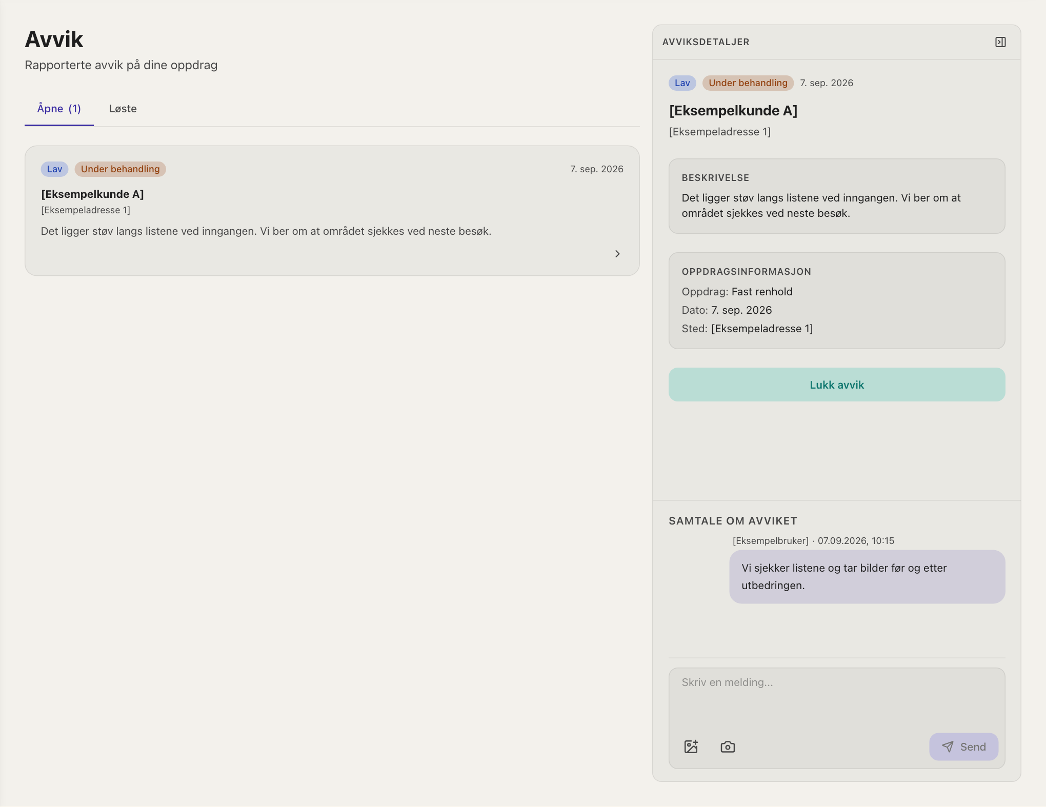Select the Oppdrag: Fast renhold line
Viewport: 1046px width, 807px height.
click(x=737, y=292)
